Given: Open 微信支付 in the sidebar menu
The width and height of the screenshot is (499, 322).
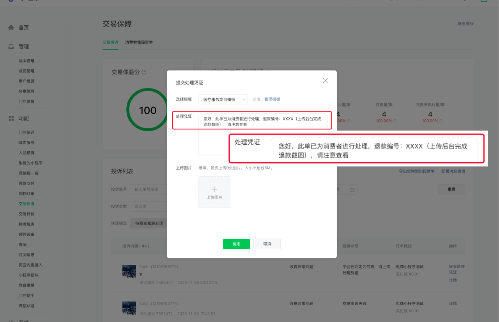Looking at the screenshot, I should coord(27,183).
